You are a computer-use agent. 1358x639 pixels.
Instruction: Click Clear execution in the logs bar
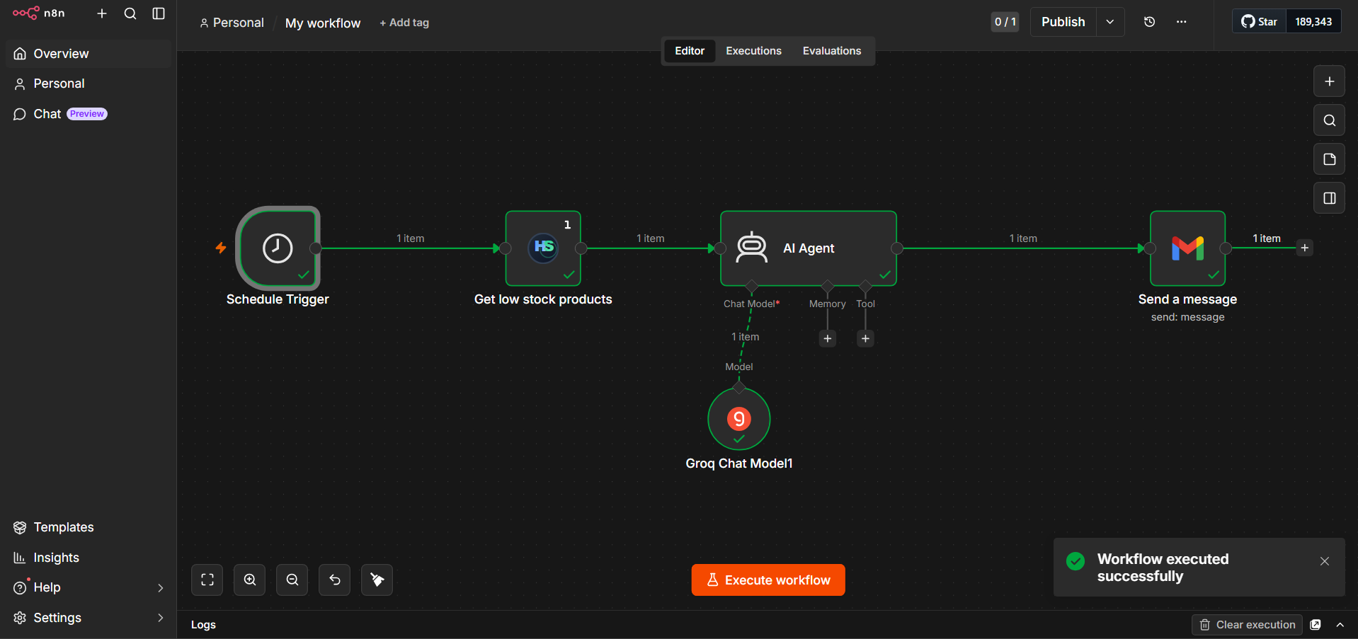[x=1248, y=625]
